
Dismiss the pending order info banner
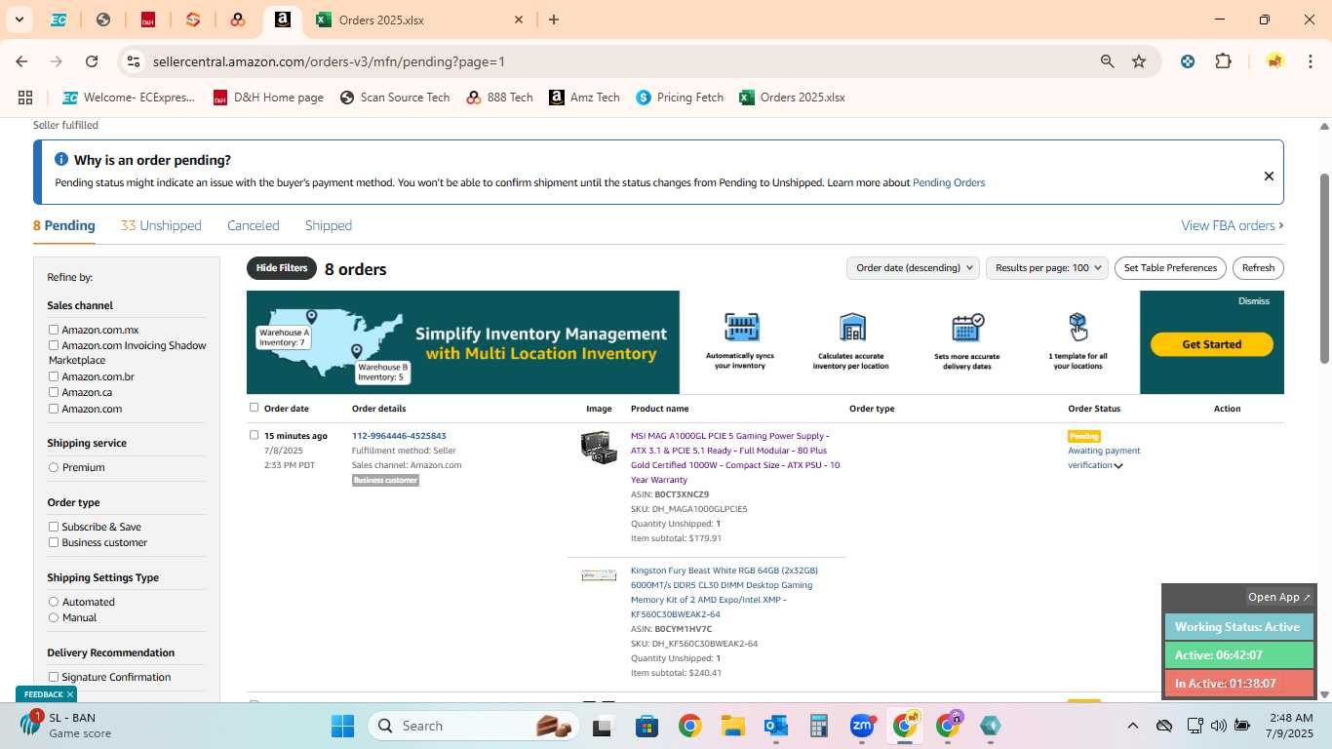(1269, 177)
